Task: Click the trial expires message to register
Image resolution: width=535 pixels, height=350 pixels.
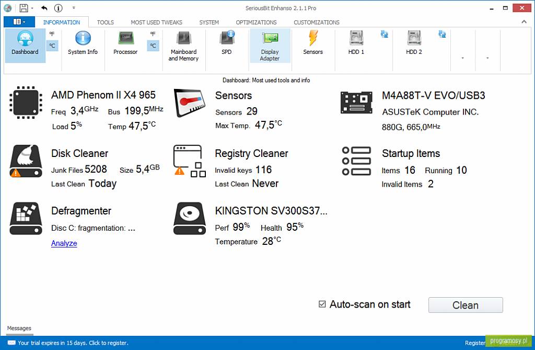Action: click(x=73, y=343)
